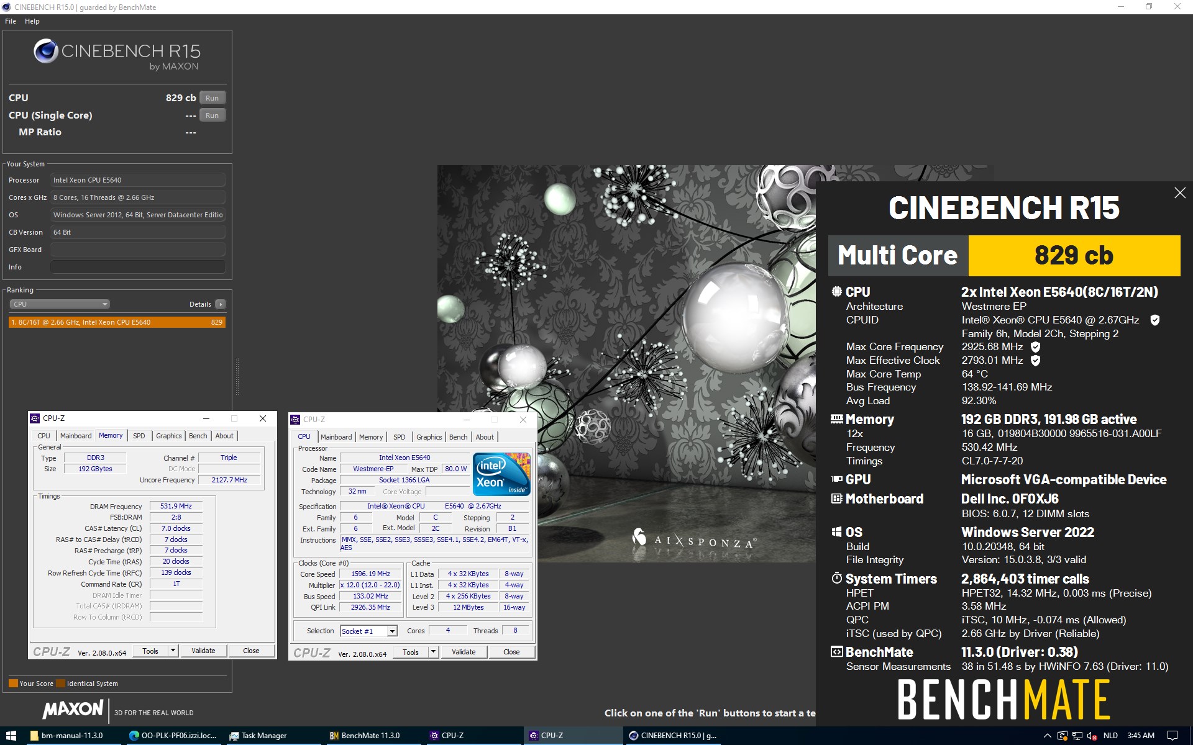
Task: Switch to CPU tab in left CPU-Z window
Action: click(43, 436)
